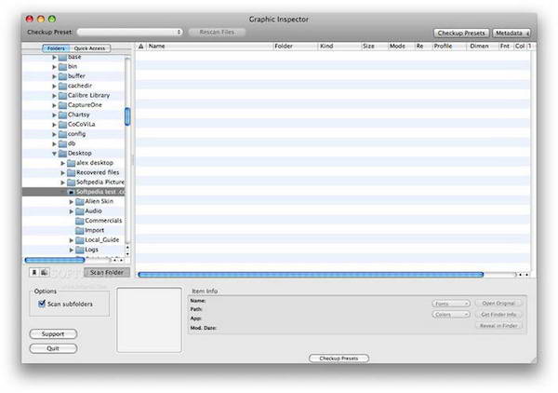
Task: Click the image preview thumbnail box
Action: pos(150,320)
